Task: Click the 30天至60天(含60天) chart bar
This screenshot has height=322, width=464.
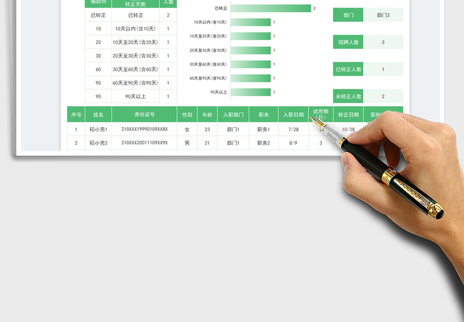Action: tap(251, 64)
